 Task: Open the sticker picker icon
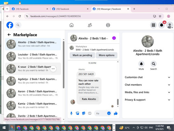tap(84, 113)
